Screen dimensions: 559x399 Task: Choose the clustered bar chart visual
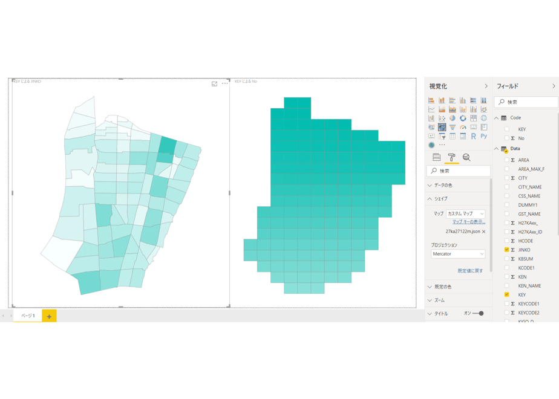453,100
